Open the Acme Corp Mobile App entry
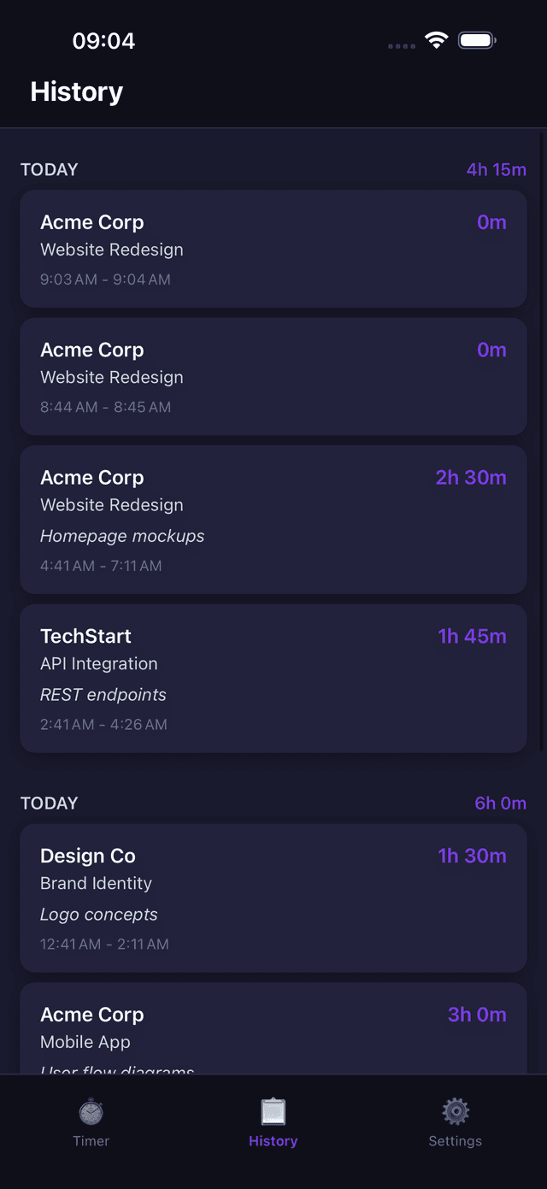Image resolution: width=547 pixels, height=1189 pixels. pos(273,1026)
